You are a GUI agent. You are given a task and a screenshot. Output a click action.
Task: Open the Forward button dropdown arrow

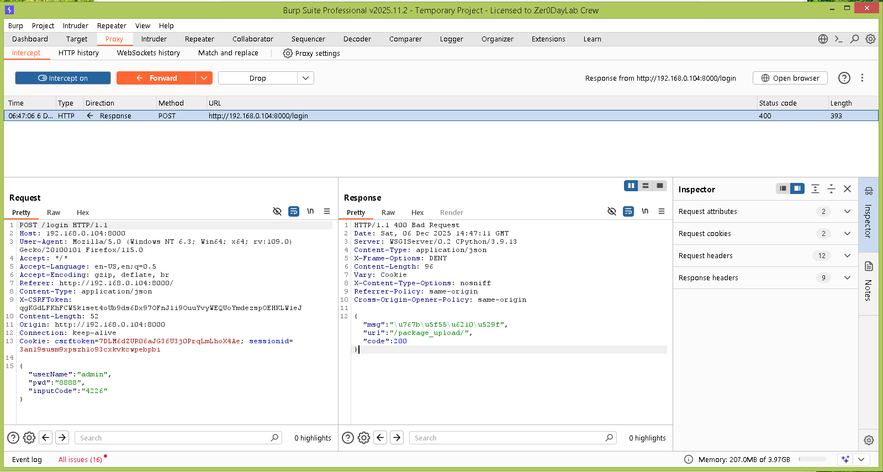204,78
